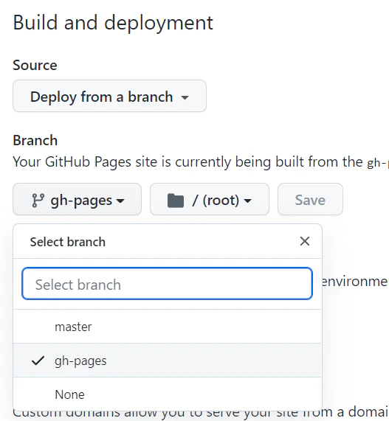Open the gh-pages branch selector button

point(78,199)
